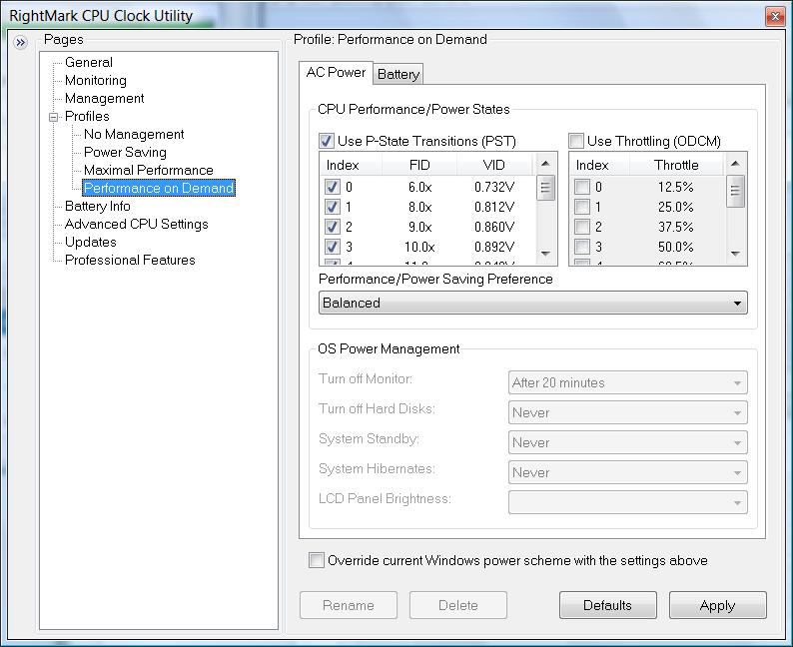Check throttle index 0 (12.5%)

[x=582, y=187]
